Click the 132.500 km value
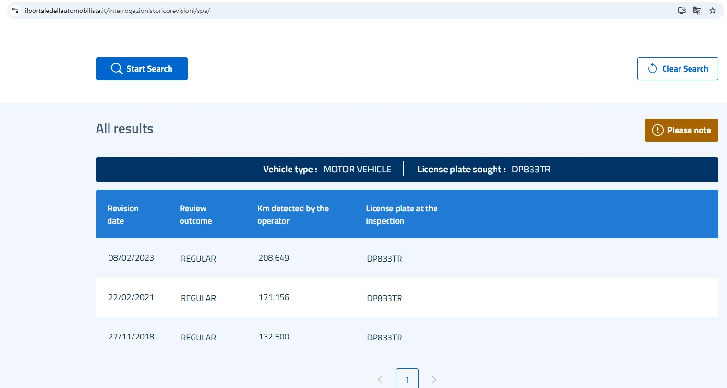727x388 pixels. [x=274, y=337]
